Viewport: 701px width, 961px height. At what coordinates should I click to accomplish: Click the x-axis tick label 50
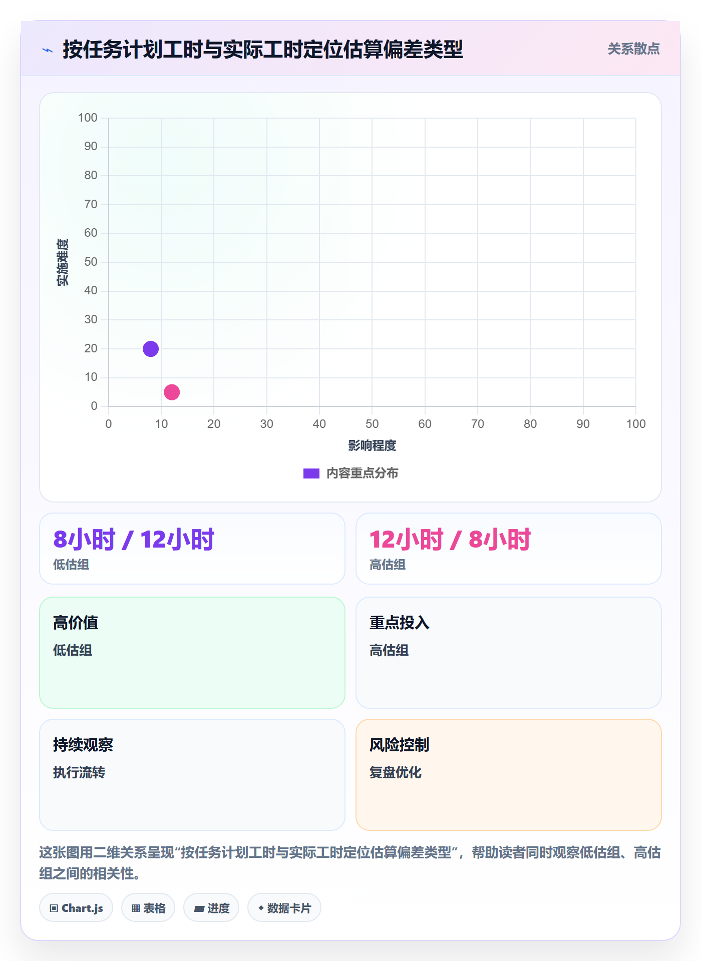tap(372, 424)
